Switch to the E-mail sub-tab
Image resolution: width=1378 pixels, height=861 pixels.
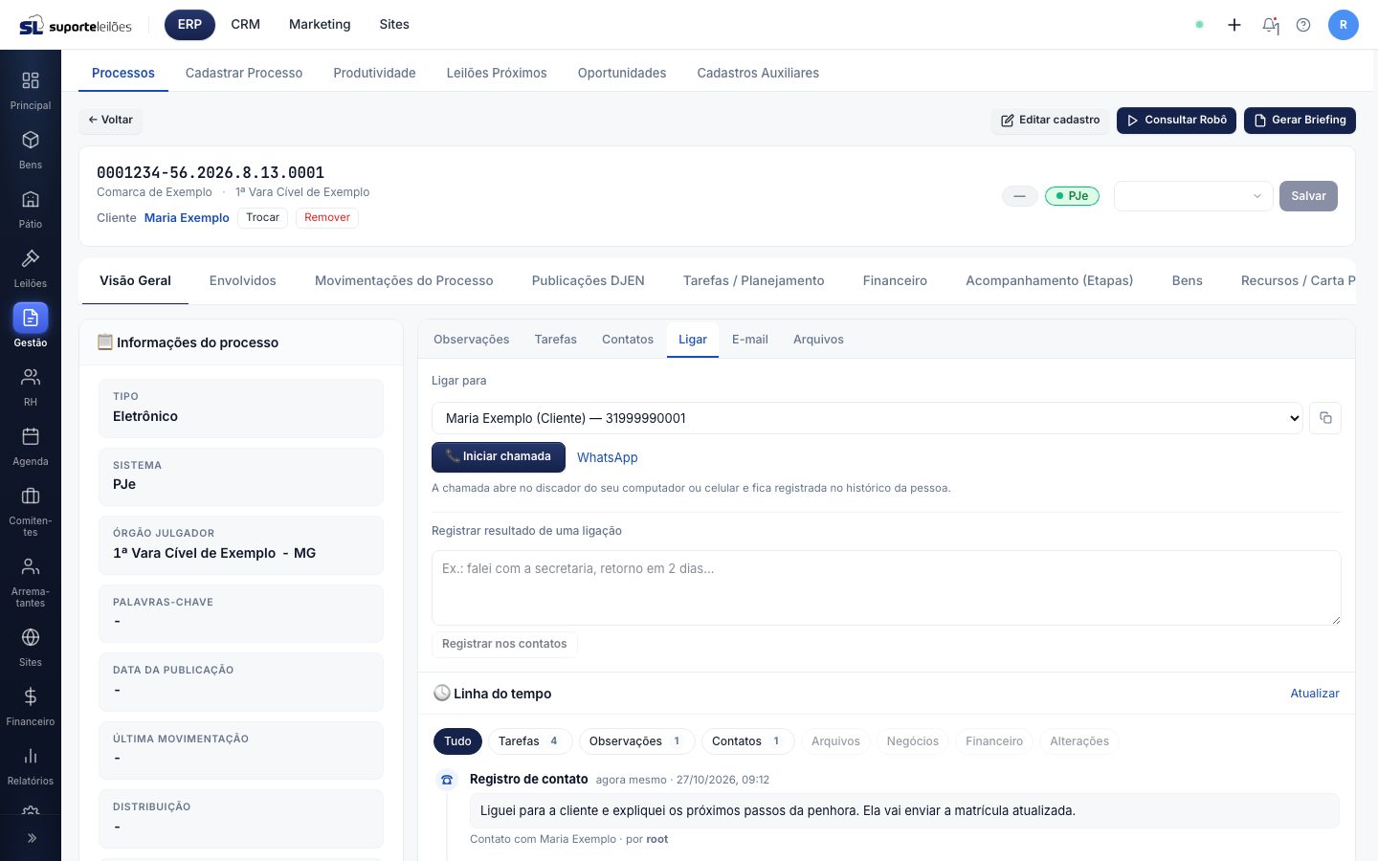point(750,340)
